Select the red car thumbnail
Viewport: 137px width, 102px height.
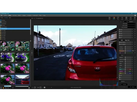click(x=22, y=80)
